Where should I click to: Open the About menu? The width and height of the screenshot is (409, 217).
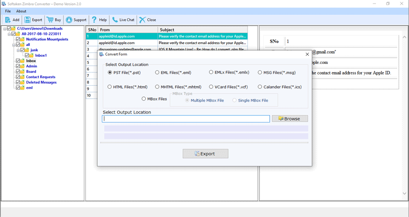tap(21, 11)
